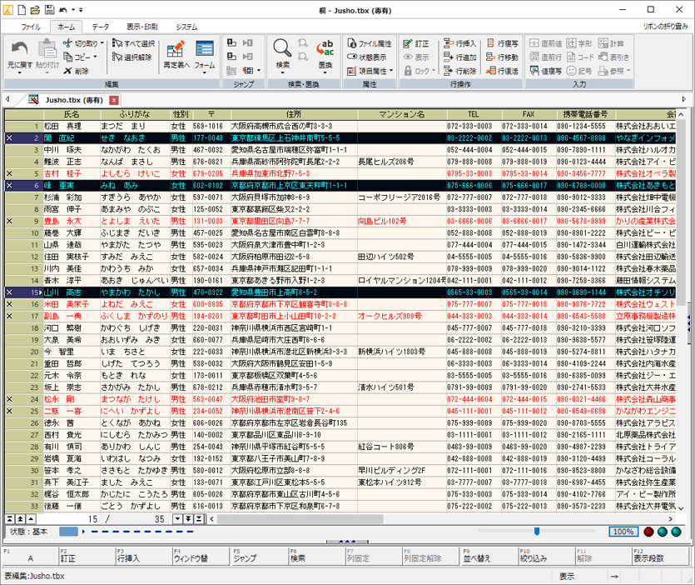Switch to the データ ribbon tab
The width and height of the screenshot is (695, 585).
pos(100,27)
